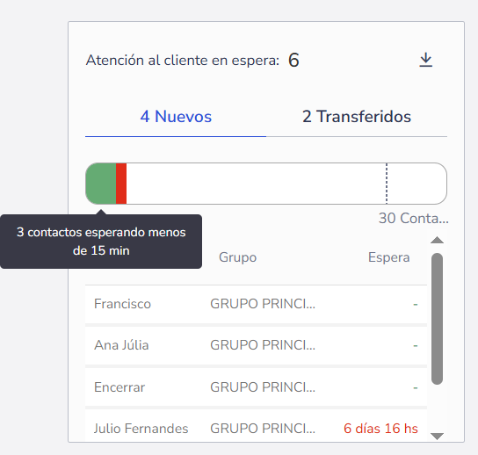Click the green segment of the waiting bar
The height and width of the screenshot is (455, 478).
point(101,184)
